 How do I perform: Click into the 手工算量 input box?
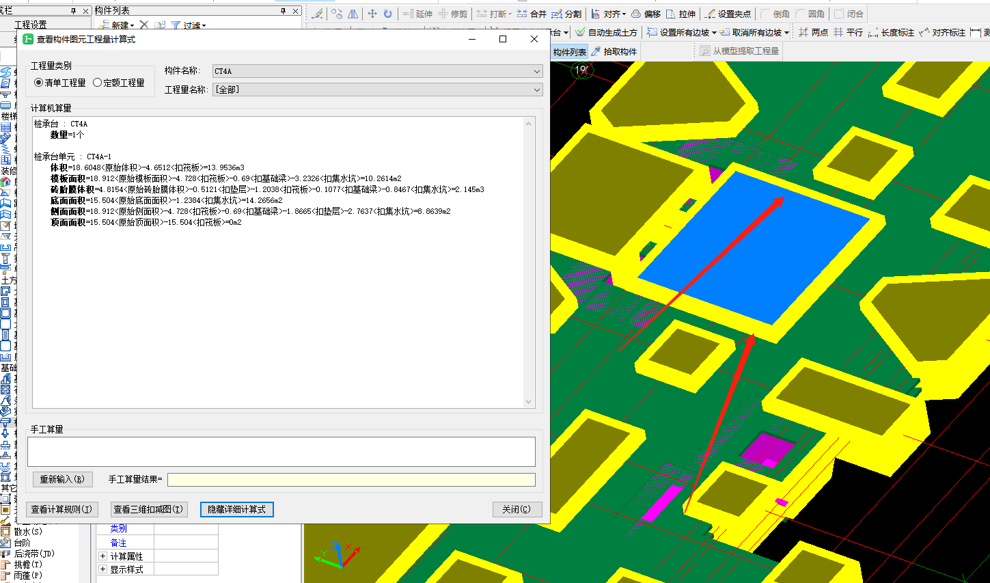tap(281, 452)
